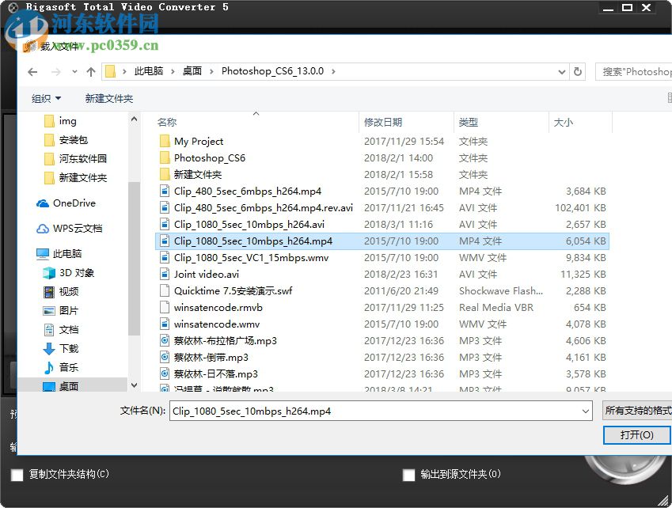Jump to 桌面 in the breadcrumb path

(x=192, y=71)
